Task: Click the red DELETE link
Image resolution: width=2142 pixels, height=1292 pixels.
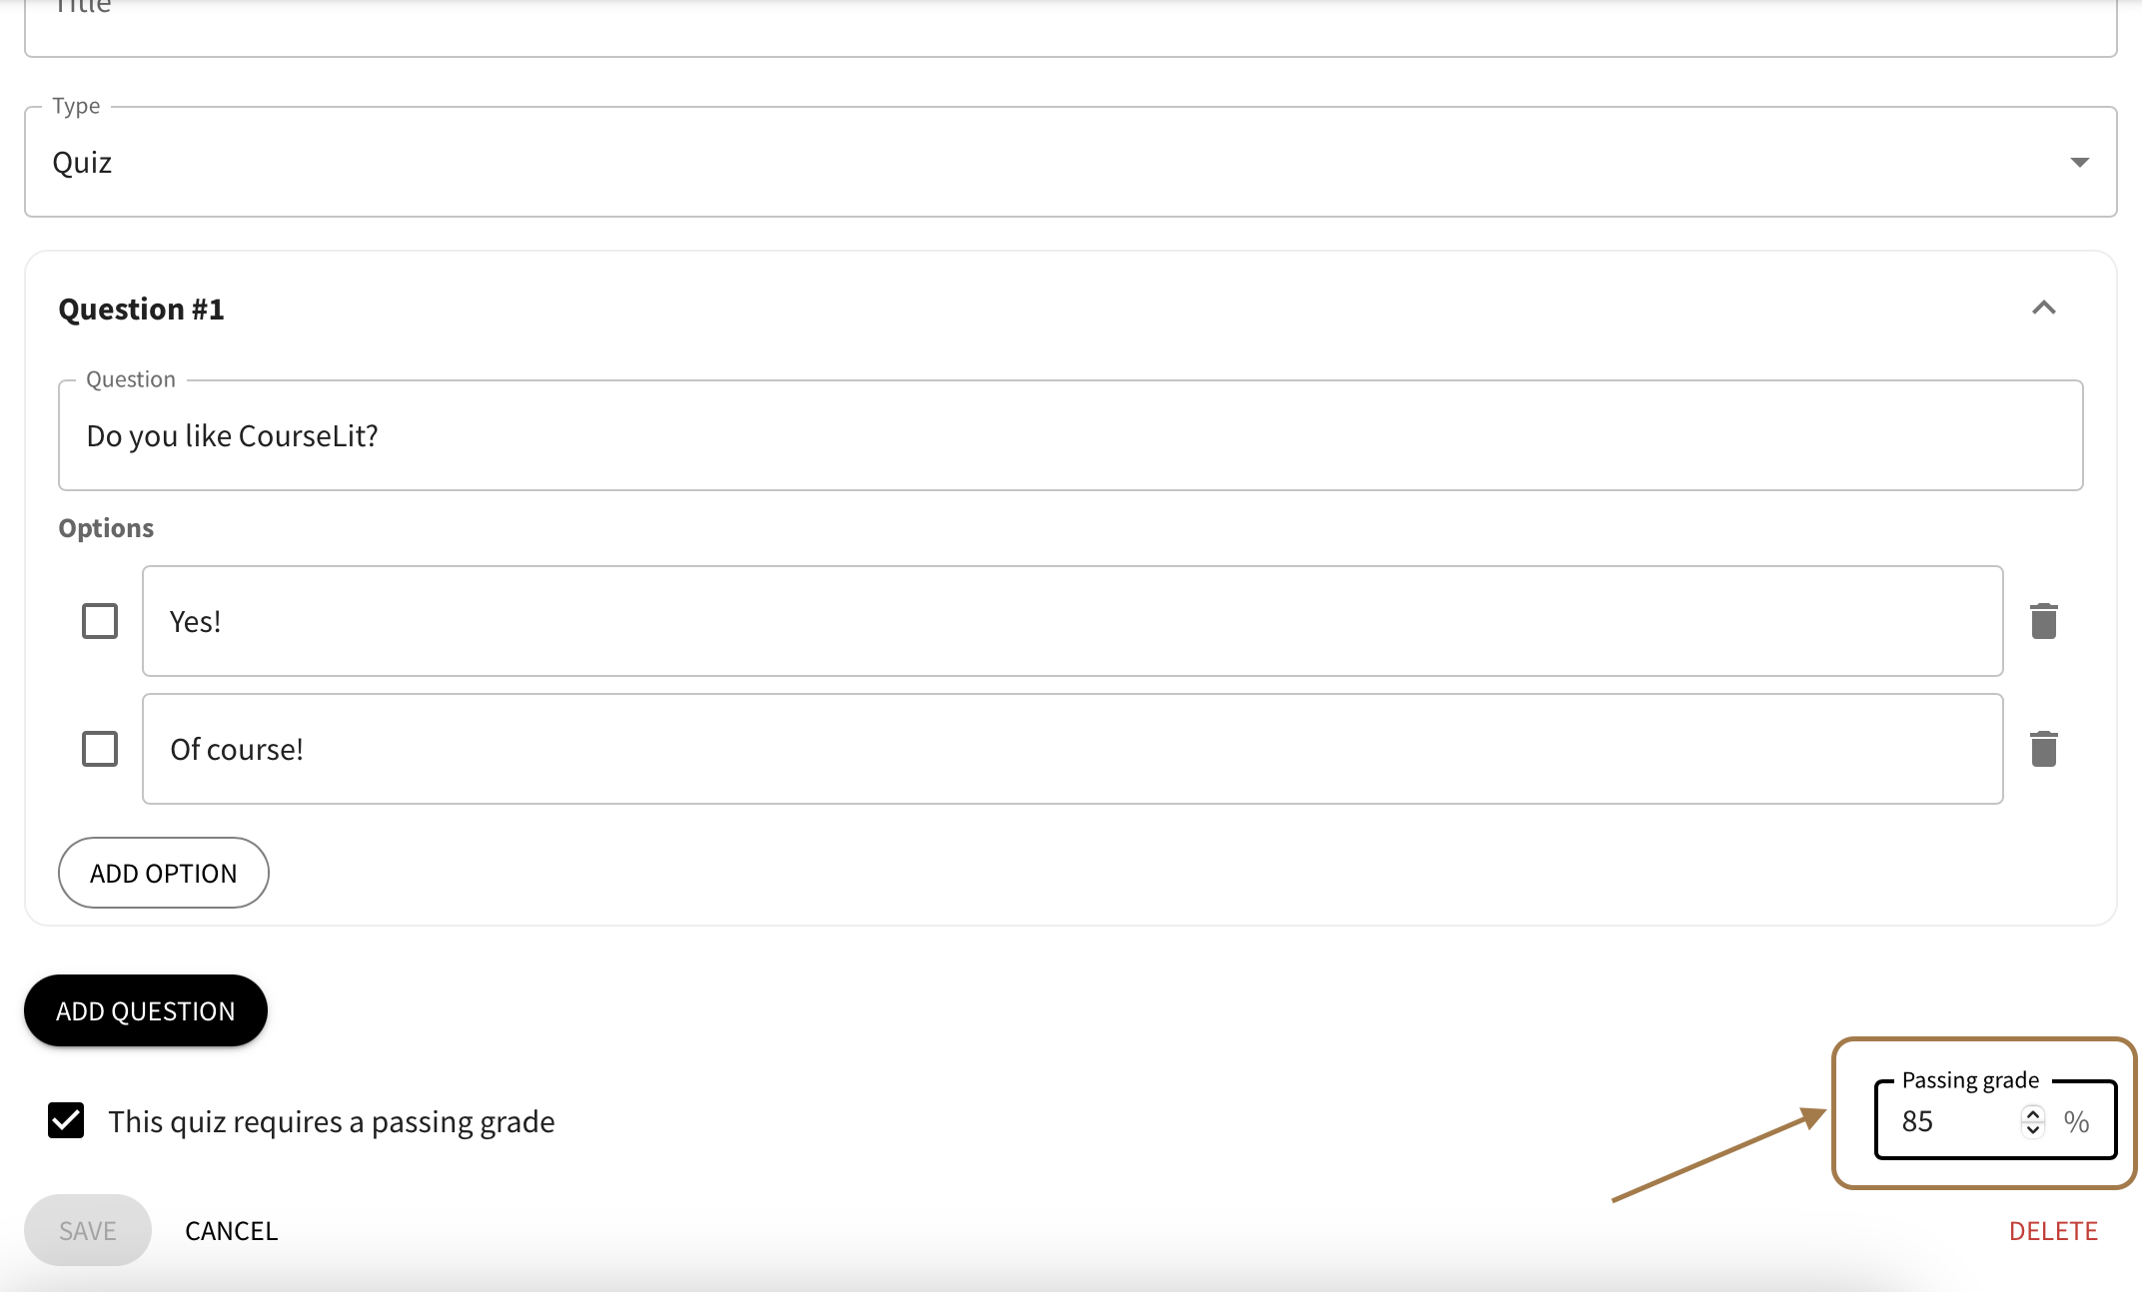Action: (x=2053, y=1230)
